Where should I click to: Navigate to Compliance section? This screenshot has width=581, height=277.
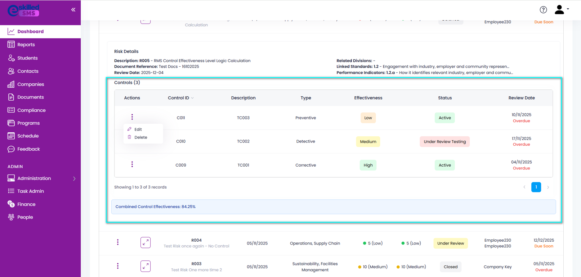pyautogui.click(x=31, y=110)
